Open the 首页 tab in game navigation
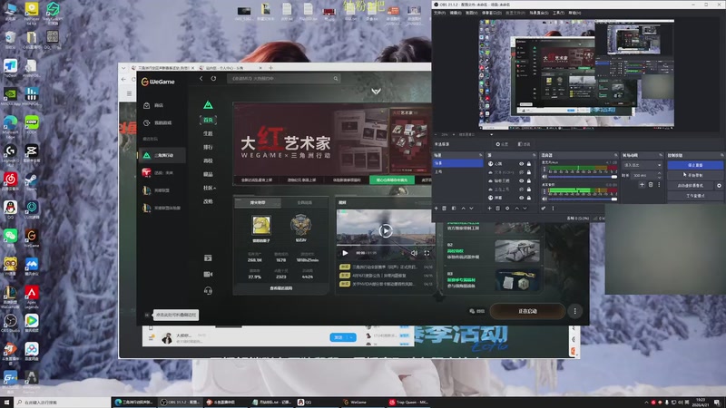 tap(208, 120)
